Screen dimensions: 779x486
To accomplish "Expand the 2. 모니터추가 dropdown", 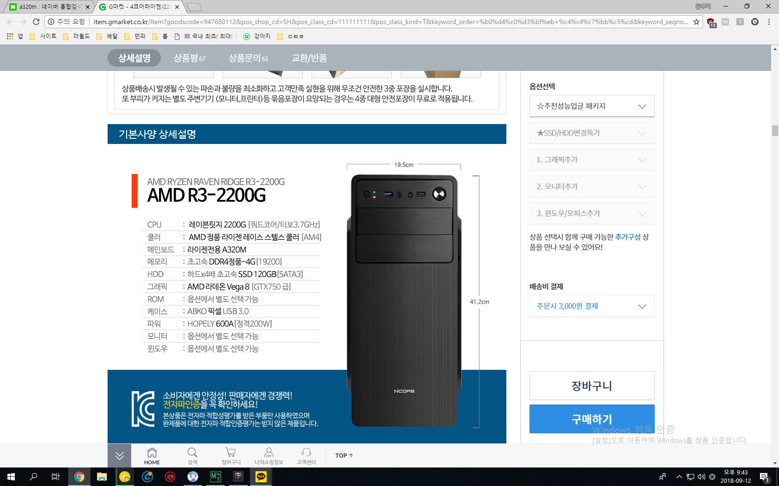I will 592,187.
